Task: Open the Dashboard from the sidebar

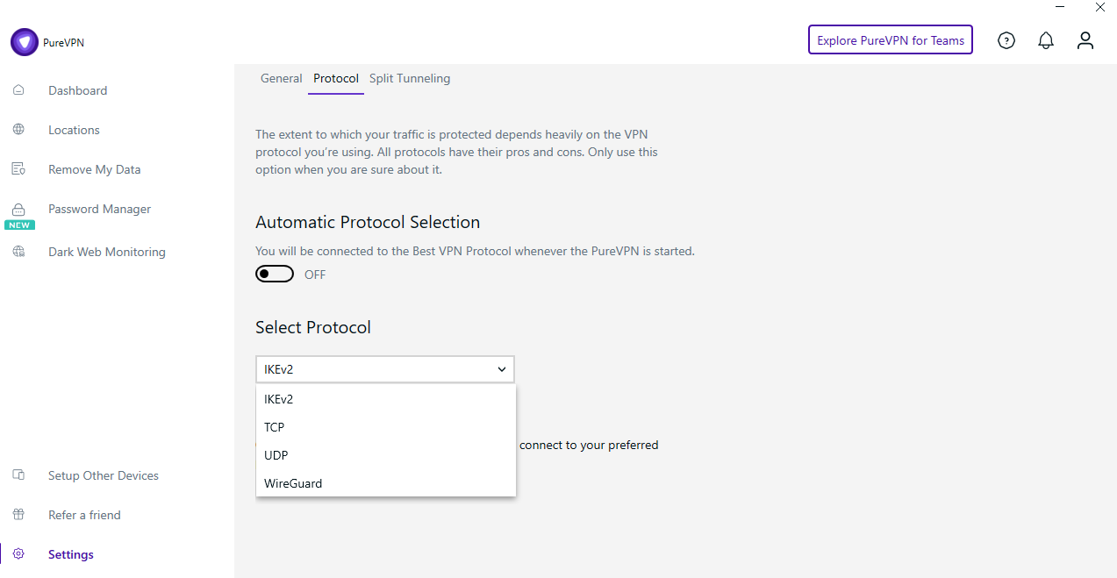Action: pos(77,89)
